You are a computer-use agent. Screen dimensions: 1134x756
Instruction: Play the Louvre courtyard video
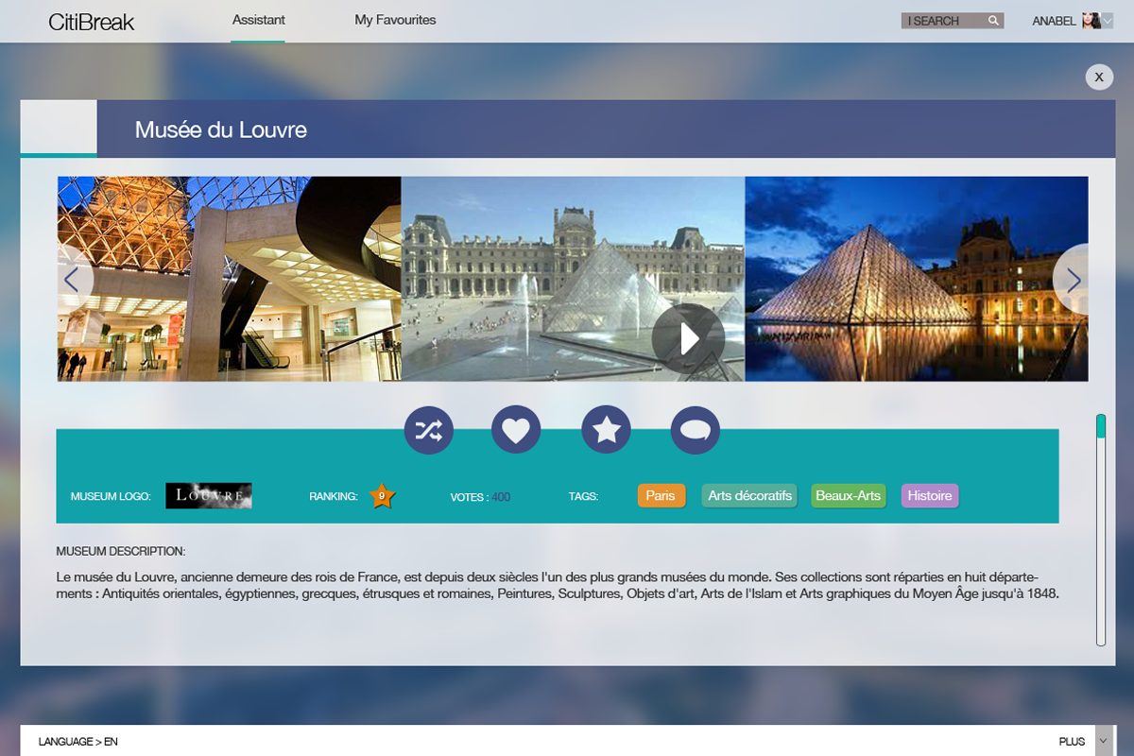tap(688, 338)
